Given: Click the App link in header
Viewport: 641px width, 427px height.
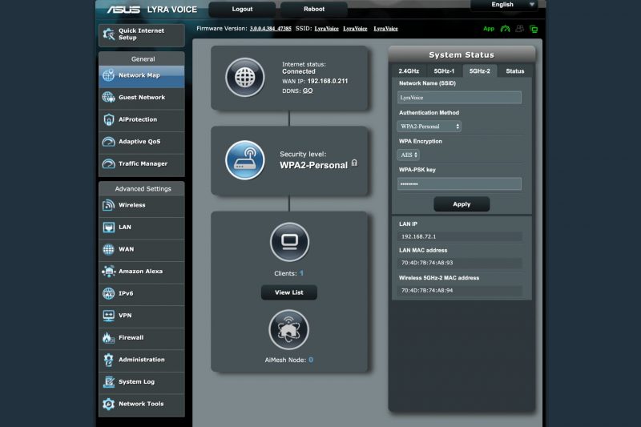Looking at the screenshot, I should (x=489, y=29).
